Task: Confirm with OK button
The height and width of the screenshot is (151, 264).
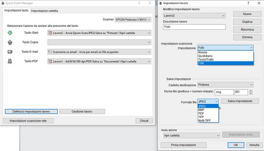Action: coord(236,145)
